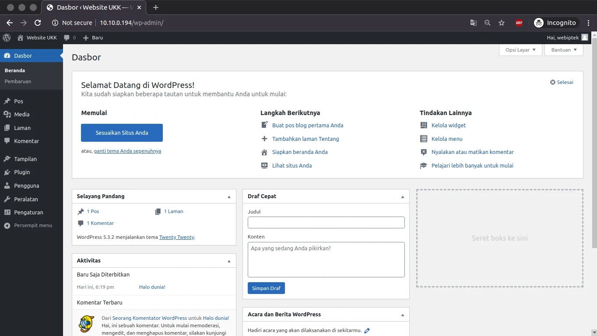Open the Dasbor menu in the sidebar
Screen dimensions: 597x336
click(32, 56)
